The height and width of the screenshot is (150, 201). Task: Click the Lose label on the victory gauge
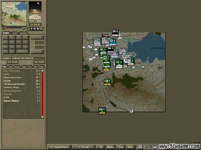(x=31, y=21)
